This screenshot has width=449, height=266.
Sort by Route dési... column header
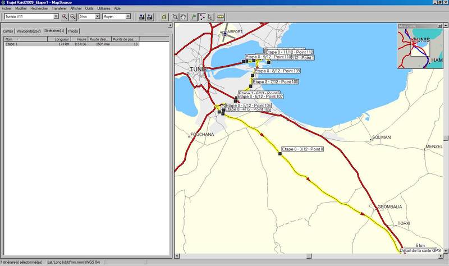point(99,39)
